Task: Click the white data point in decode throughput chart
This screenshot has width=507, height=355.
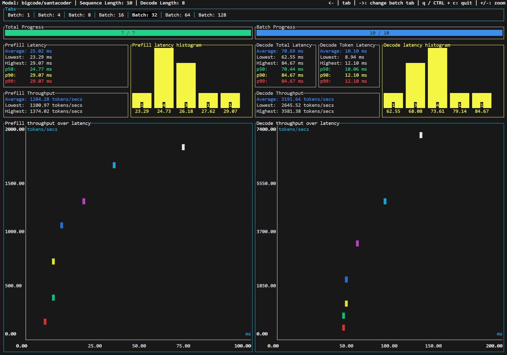Action: [x=421, y=135]
